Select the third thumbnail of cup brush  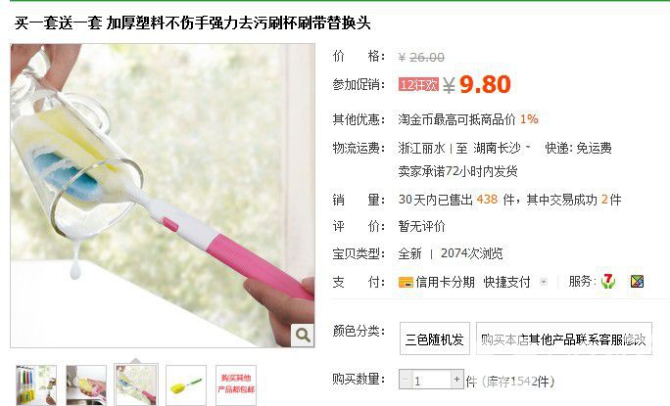tap(136, 385)
